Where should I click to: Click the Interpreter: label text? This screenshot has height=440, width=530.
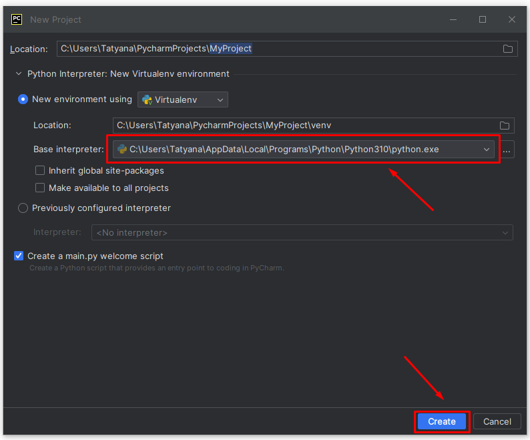pos(57,232)
